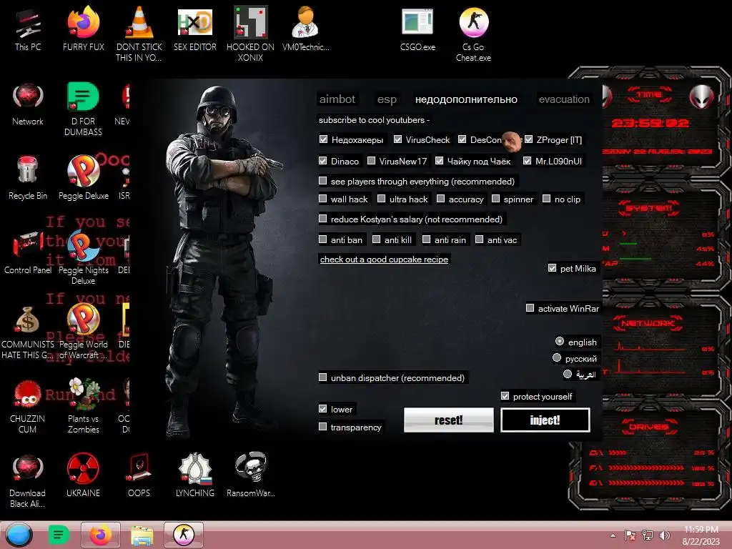Enable the anti ban checkbox
732x549 pixels.
(322, 239)
